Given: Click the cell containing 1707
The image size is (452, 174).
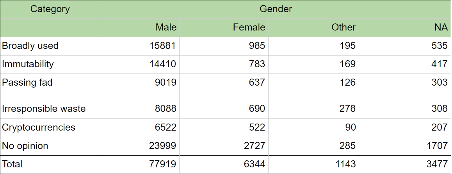Looking at the screenshot, I should click(405, 146).
